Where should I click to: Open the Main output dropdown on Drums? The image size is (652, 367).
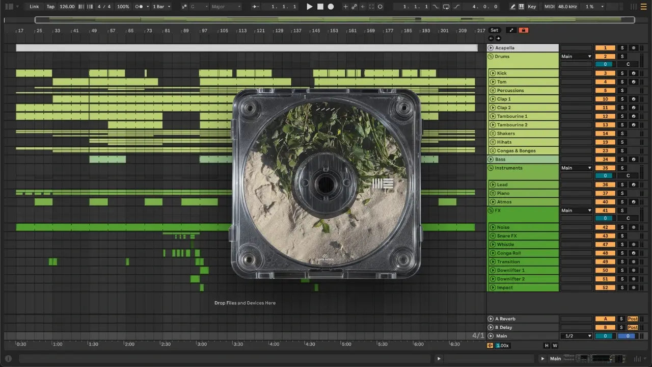(x=576, y=57)
